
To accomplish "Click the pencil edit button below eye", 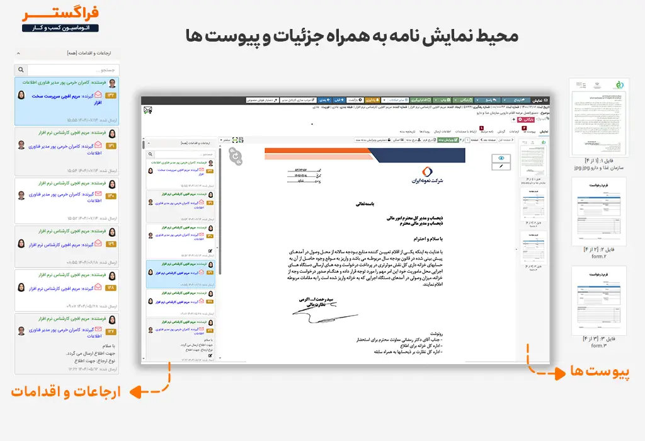I will [501, 166].
